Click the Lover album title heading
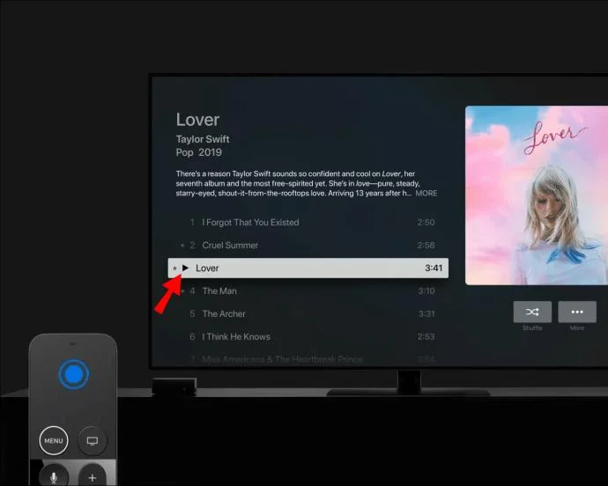 [197, 120]
